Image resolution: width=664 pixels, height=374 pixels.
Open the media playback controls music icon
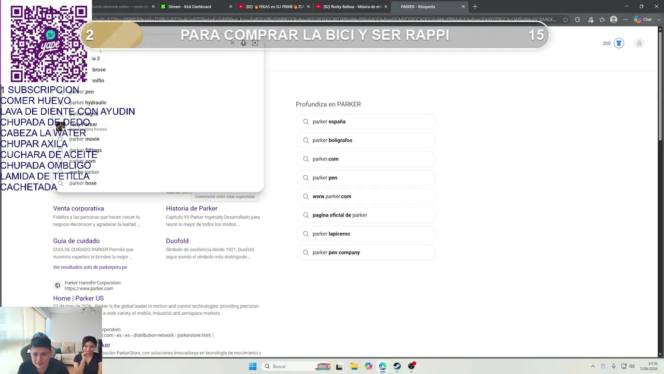pos(590,20)
